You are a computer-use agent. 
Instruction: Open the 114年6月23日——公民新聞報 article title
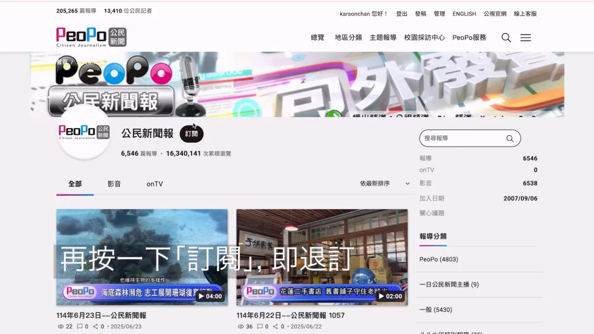(101, 315)
